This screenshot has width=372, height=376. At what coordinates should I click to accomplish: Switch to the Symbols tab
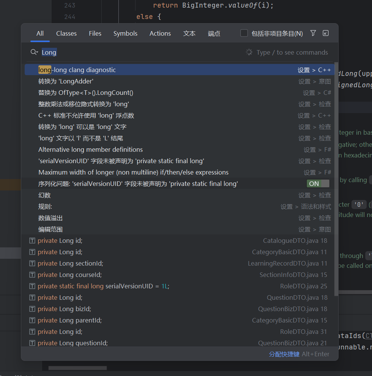(x=125, y=33)
